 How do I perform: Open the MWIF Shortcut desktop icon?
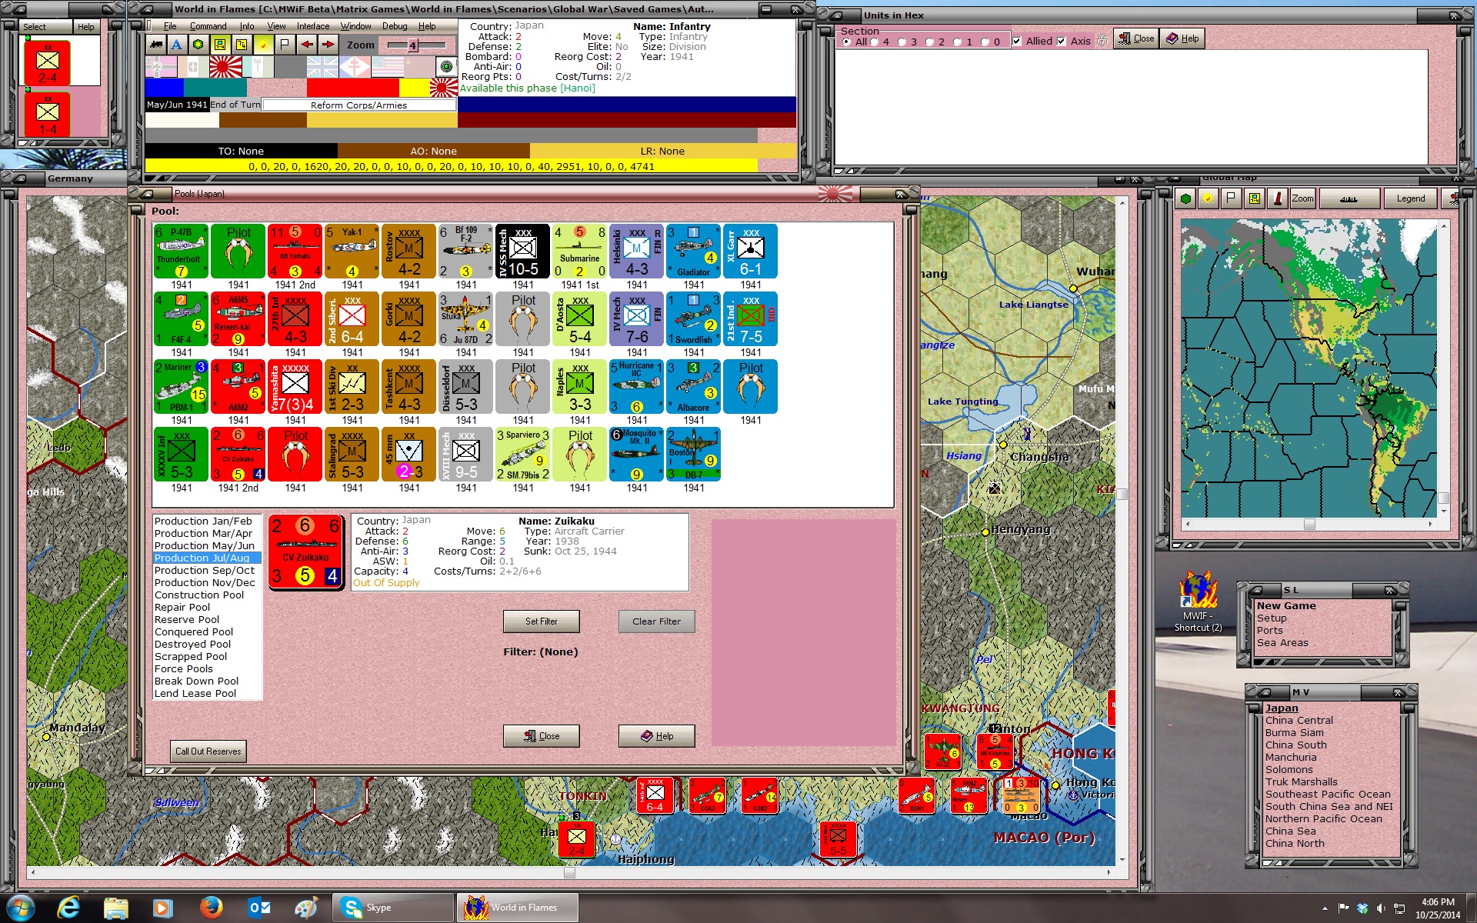pos(1198,601)
